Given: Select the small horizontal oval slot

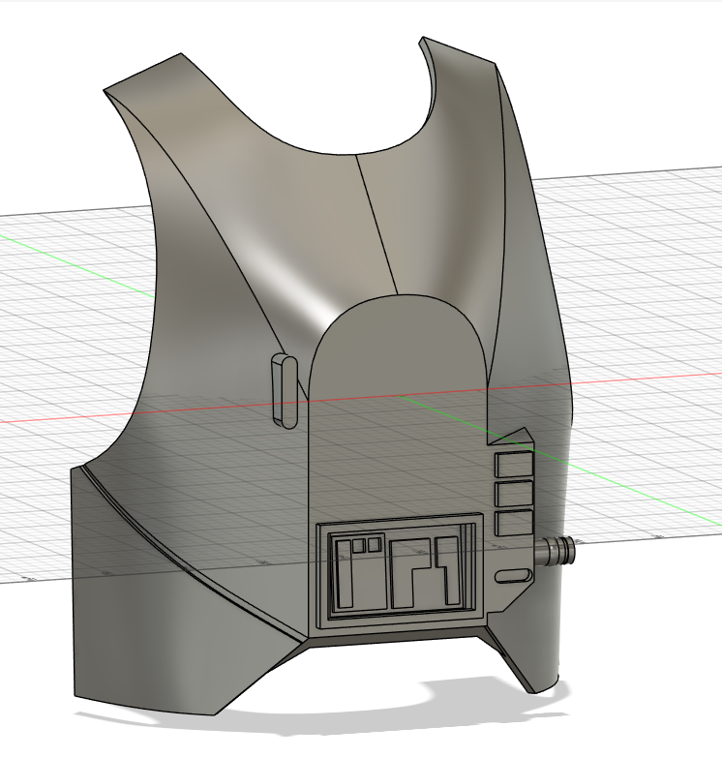Looking at the screenshot, I should coord(513,577).
